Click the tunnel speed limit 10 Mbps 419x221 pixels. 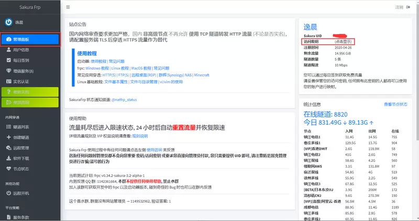point(341,65)
